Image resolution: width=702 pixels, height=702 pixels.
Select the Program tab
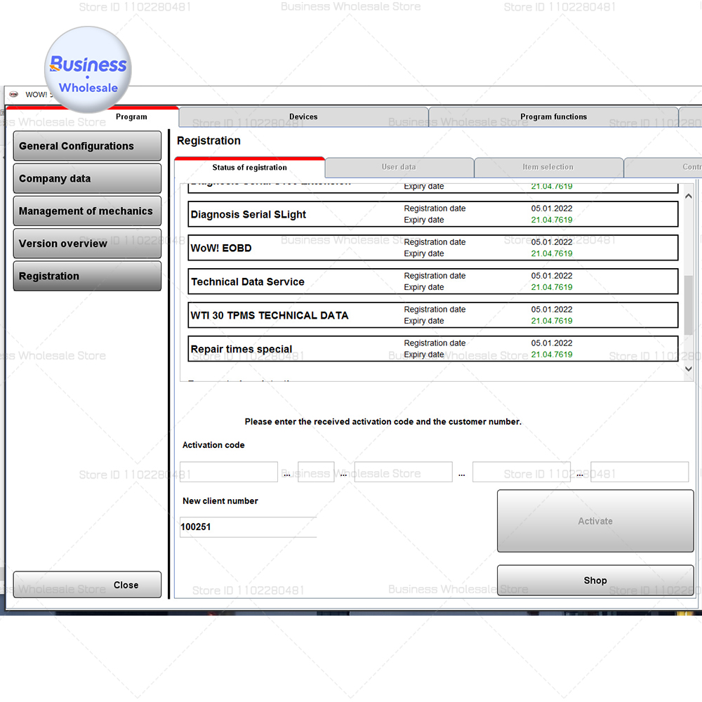[131, 117]
